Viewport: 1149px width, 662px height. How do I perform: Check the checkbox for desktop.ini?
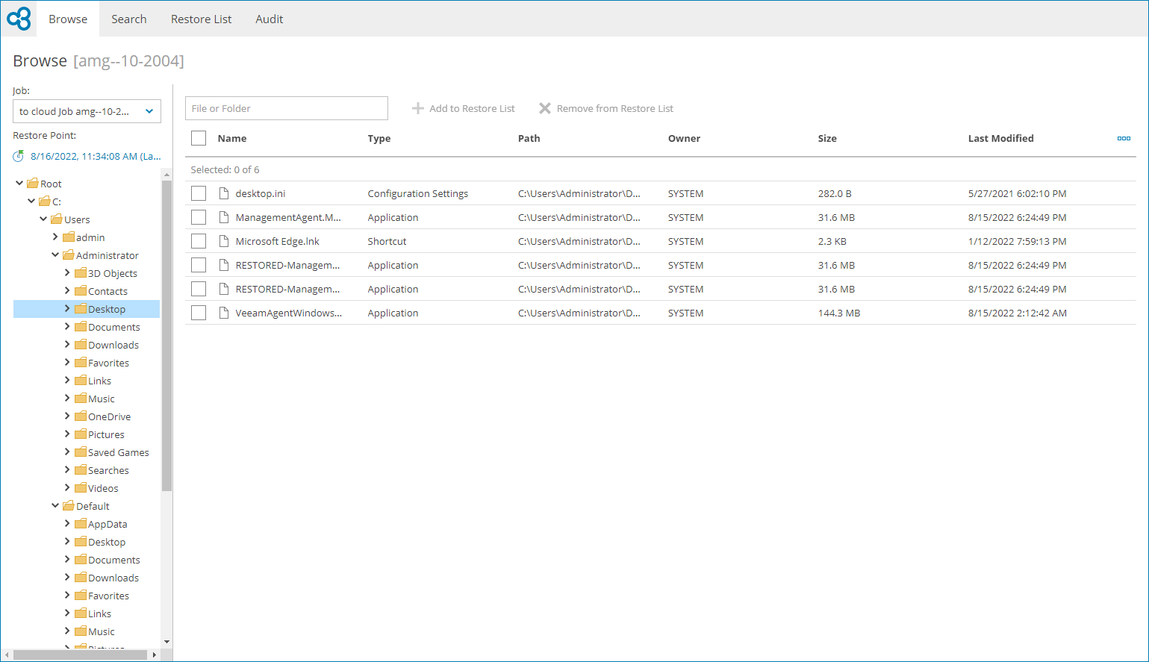click(198, 193)
